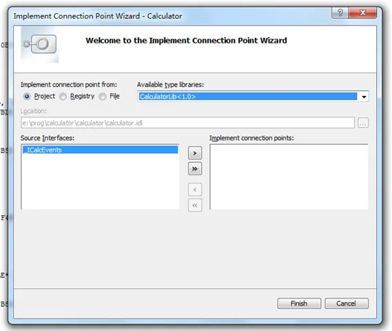The height and width of the screenshot is (331, 392).
Task: Click the remove single interface arrow button
Action: 195,190
